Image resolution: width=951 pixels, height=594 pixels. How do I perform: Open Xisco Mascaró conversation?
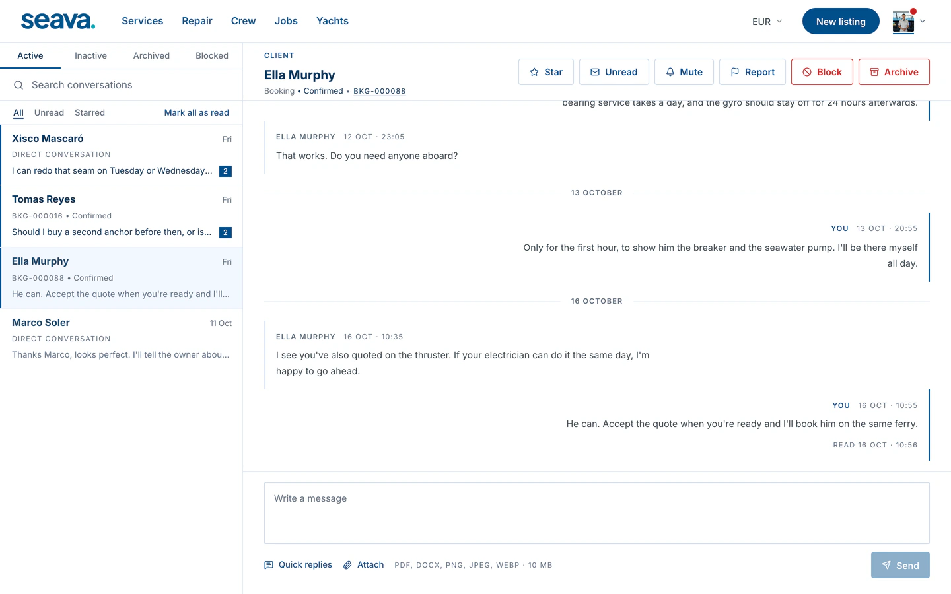point(122,155)
